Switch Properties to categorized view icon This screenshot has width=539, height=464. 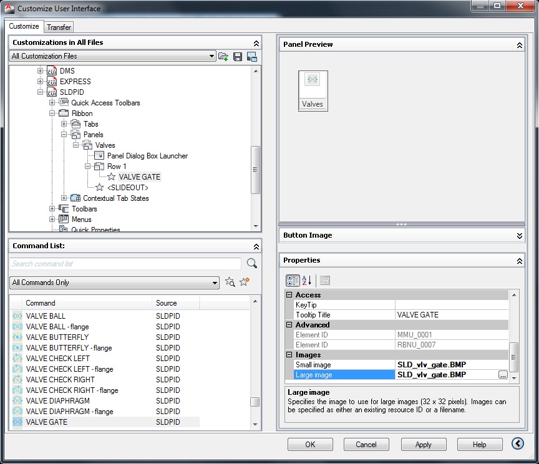[292, 280]
